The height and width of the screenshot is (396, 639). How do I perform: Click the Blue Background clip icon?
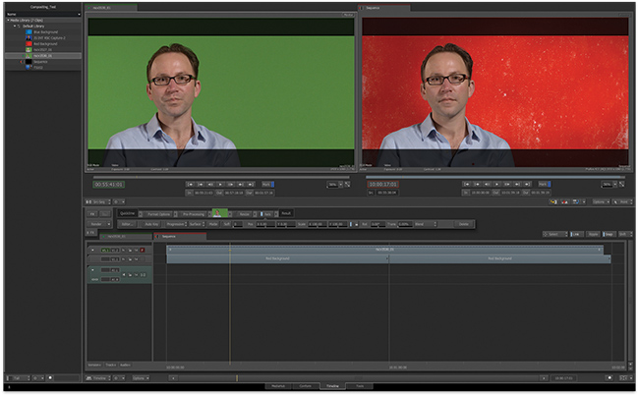click(x=29, y=32)
